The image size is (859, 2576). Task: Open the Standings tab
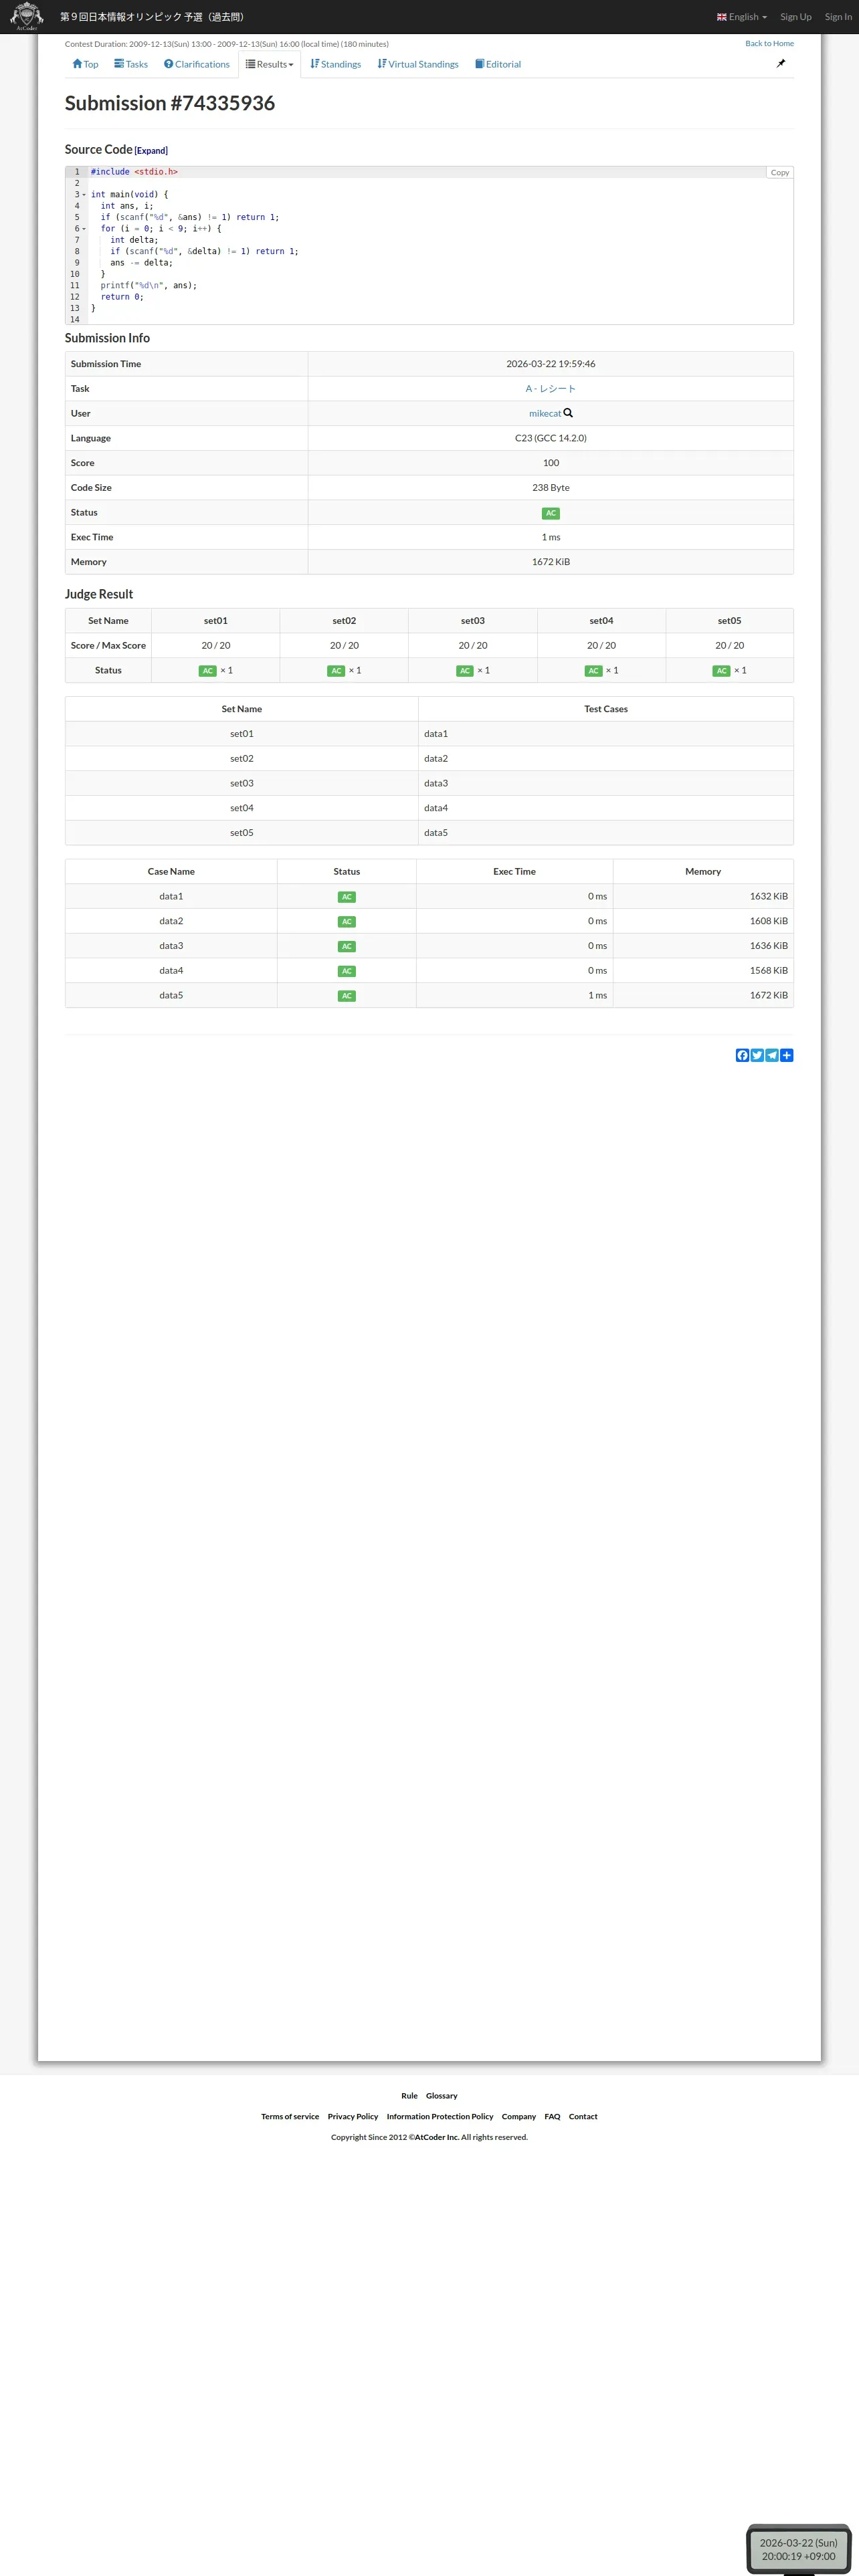[x=335, y=64]
